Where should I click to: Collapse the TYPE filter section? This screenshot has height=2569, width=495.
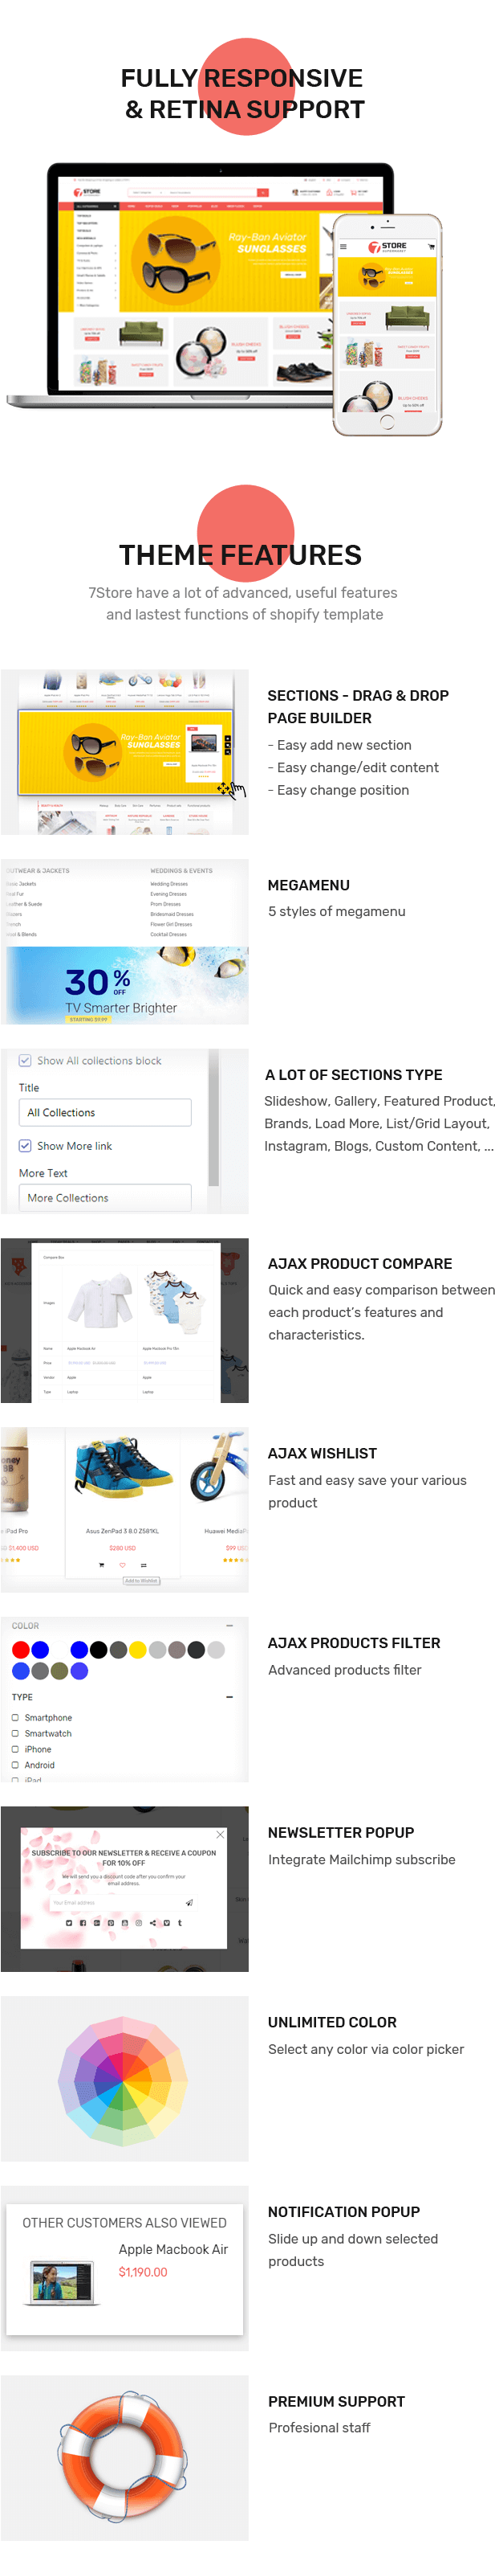(x=230, y=1696)
